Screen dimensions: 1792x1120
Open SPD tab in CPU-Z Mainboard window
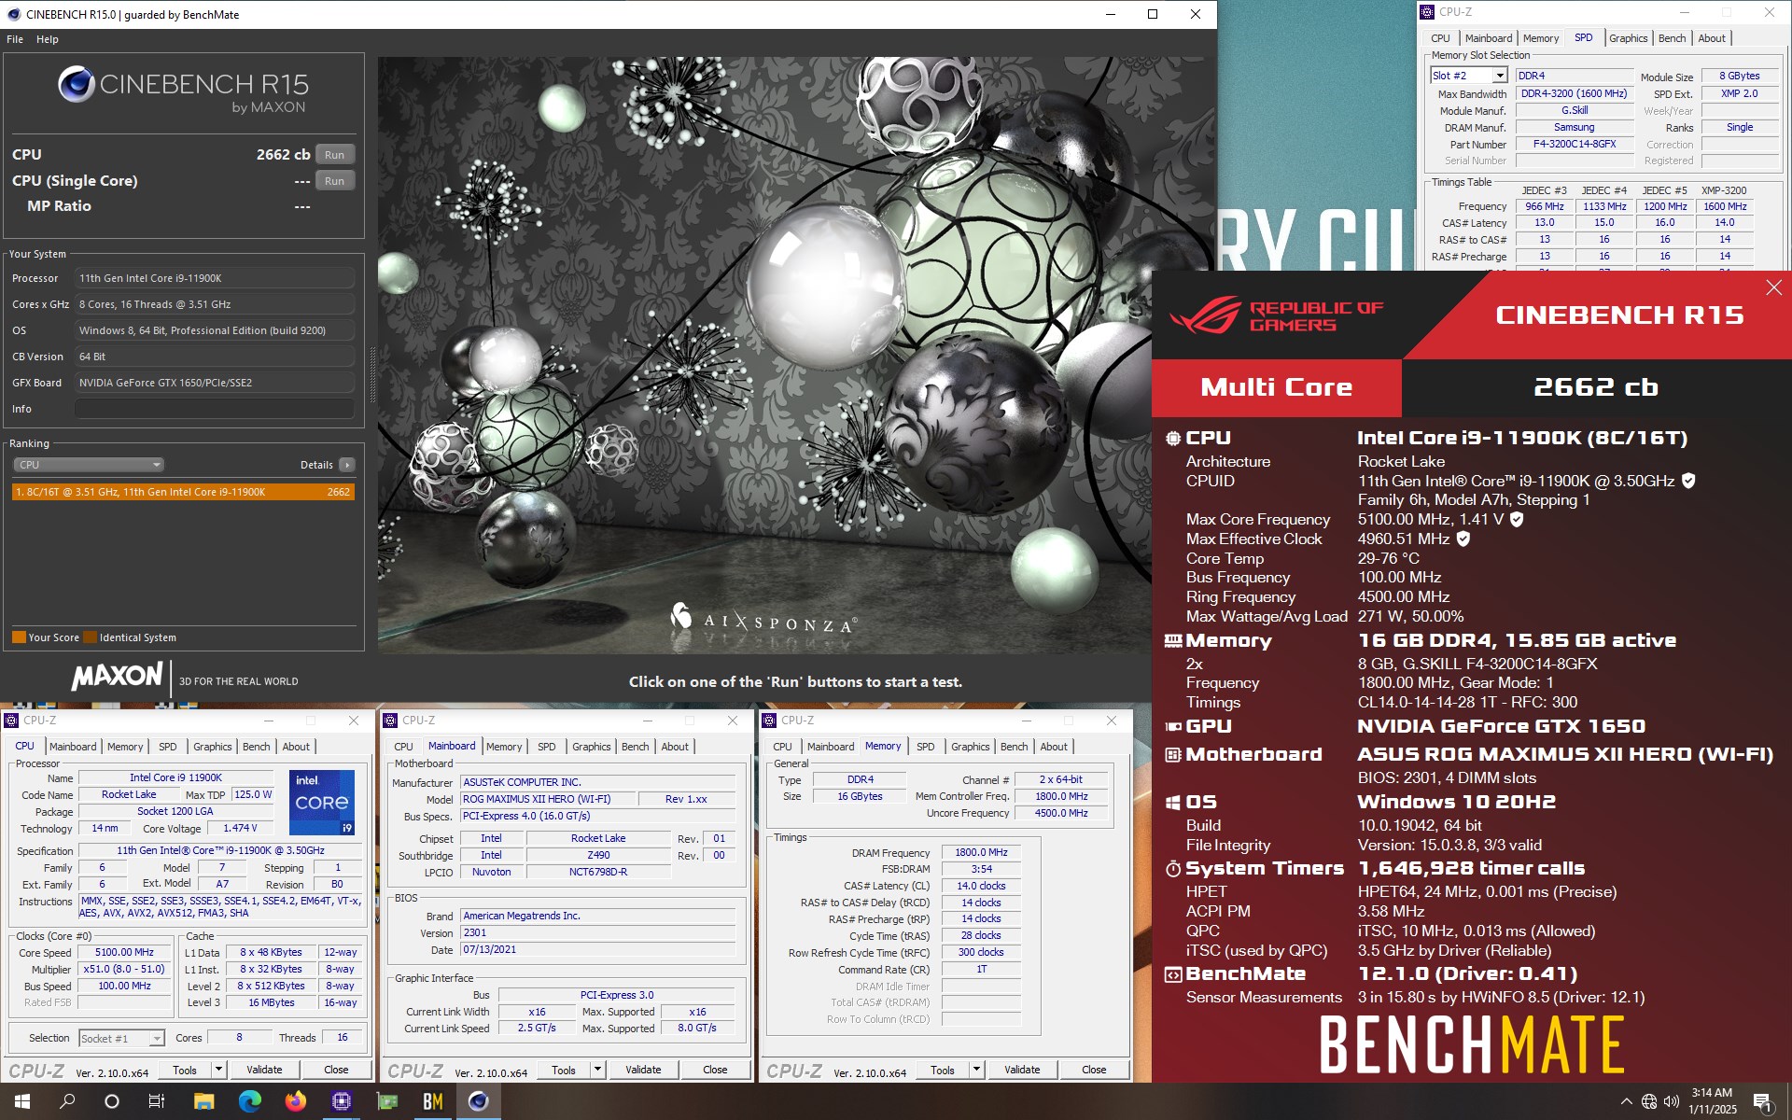point(547,747)
